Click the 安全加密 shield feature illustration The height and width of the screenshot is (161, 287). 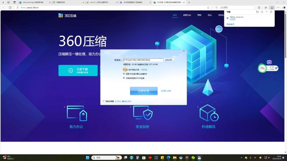click(143, 113)
